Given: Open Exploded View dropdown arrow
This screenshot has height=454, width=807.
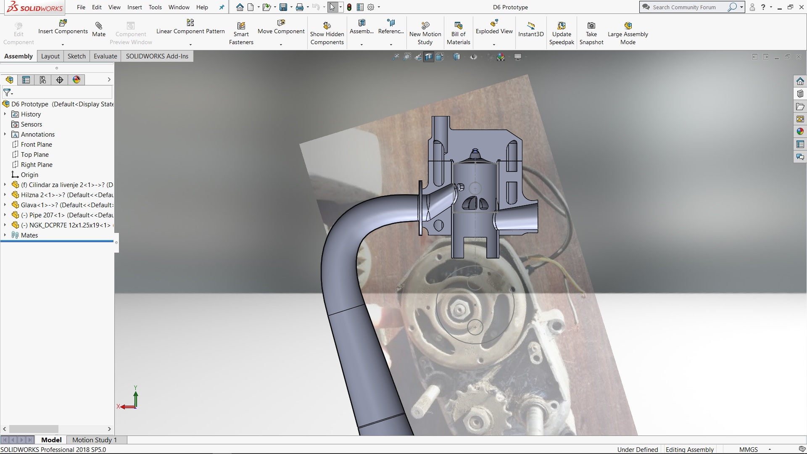Looking at the screenshot, I should (494, 44).
